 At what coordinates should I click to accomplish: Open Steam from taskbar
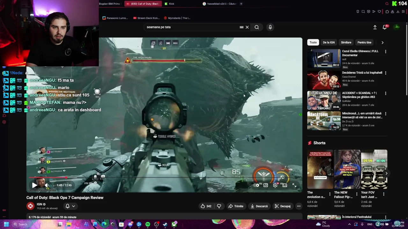[165, 224]
